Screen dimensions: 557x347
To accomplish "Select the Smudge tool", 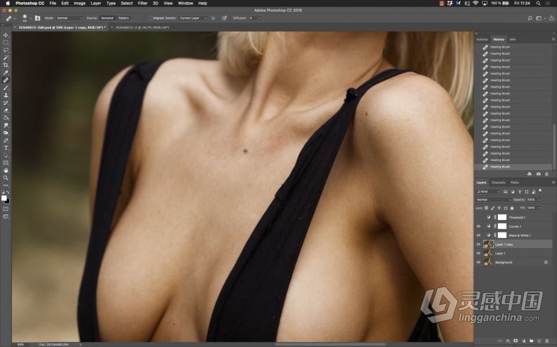I will click(x=6, y=125).
